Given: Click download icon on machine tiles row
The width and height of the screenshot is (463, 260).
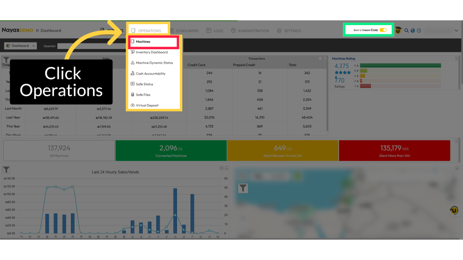Looking at the screenshot, I should pos(457,141).
